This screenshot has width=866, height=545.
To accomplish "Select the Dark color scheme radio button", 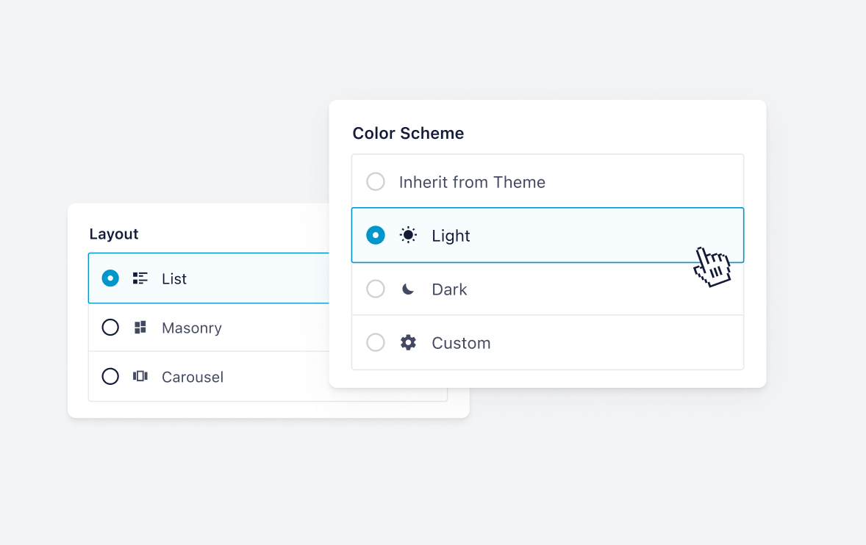I will tap(376, 289).
